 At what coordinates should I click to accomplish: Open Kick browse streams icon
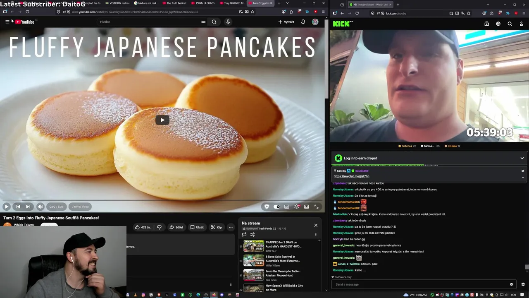486,24
